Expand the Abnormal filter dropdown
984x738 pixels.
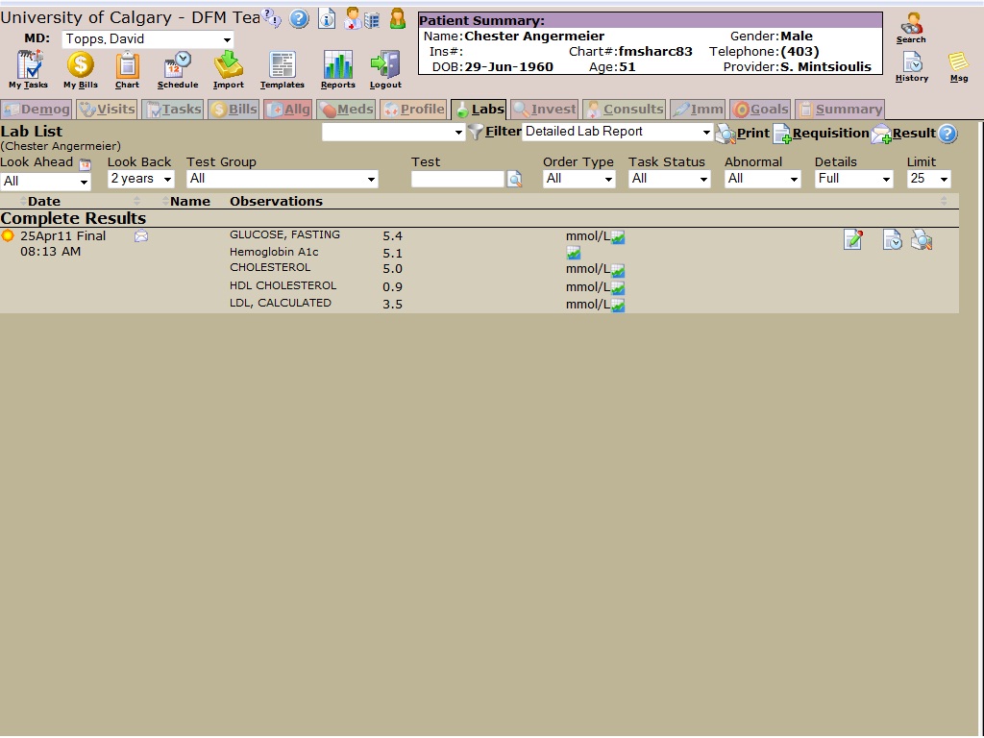(x=763, y=179)
